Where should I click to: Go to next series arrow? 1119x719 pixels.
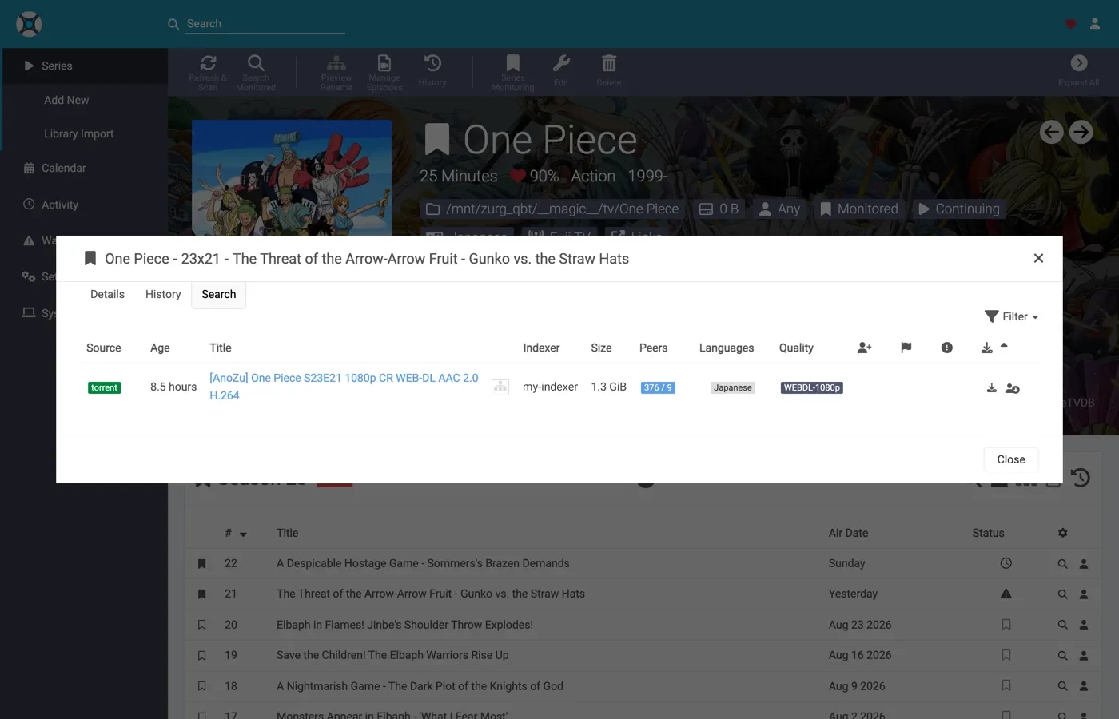[1081, 132]
